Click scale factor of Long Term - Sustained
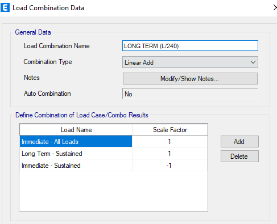The width and height of the screenshot is (277, 224). [169, 153]
